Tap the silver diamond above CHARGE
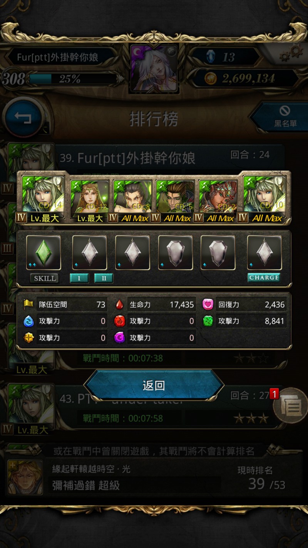 (x=264, y=253)
